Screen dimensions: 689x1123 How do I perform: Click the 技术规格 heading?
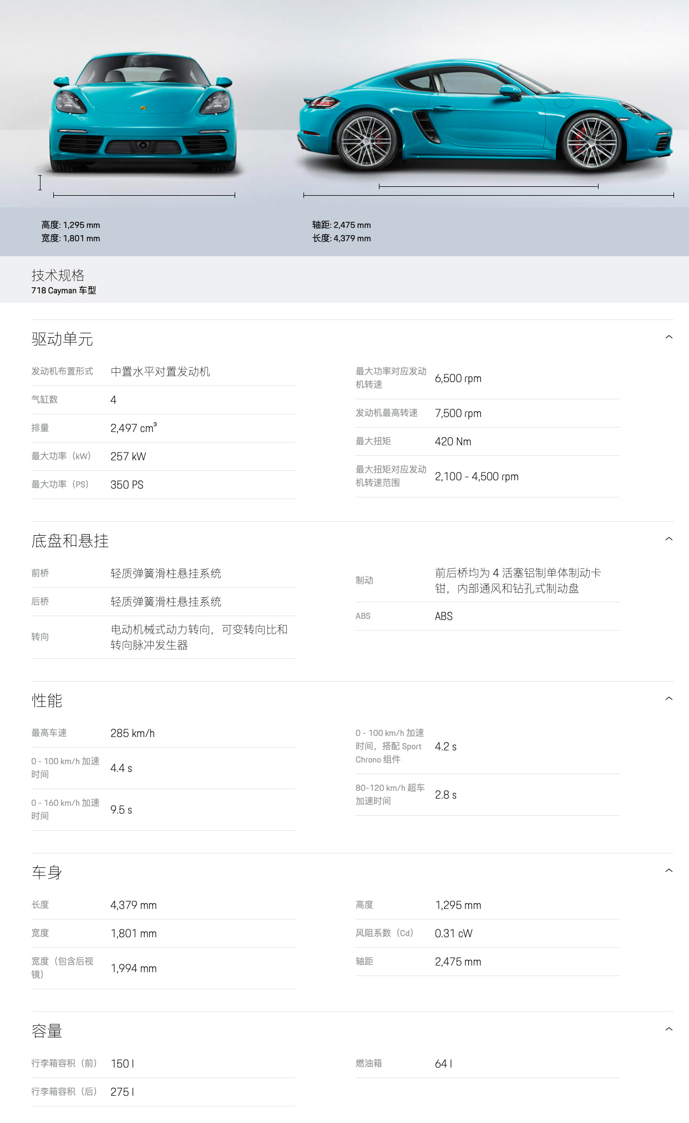click(x=58, y=275)
